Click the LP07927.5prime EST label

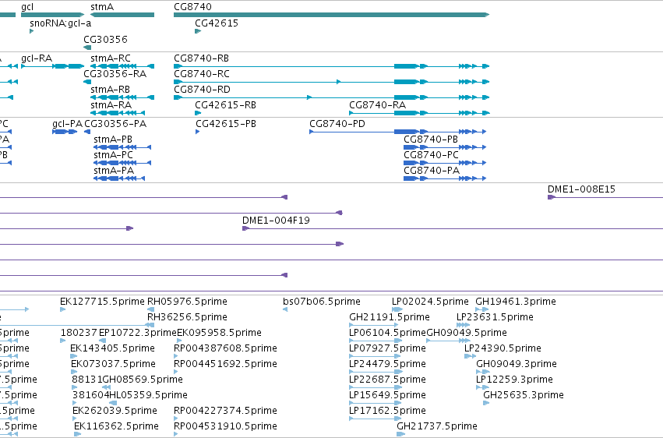(x=387, y=348)
